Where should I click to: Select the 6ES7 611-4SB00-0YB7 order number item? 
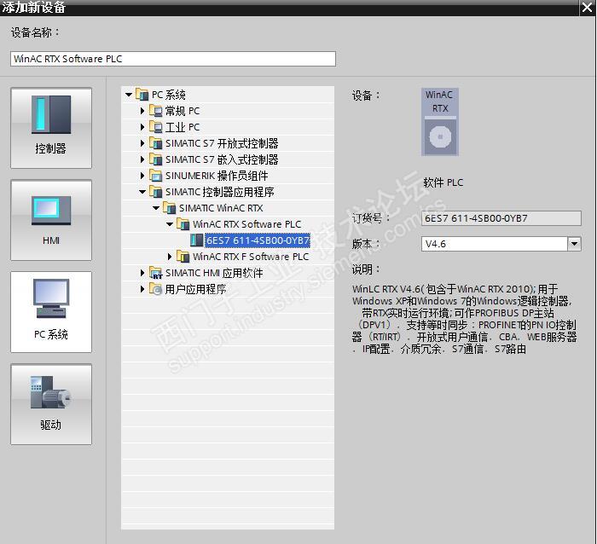(x=258, y=240)
